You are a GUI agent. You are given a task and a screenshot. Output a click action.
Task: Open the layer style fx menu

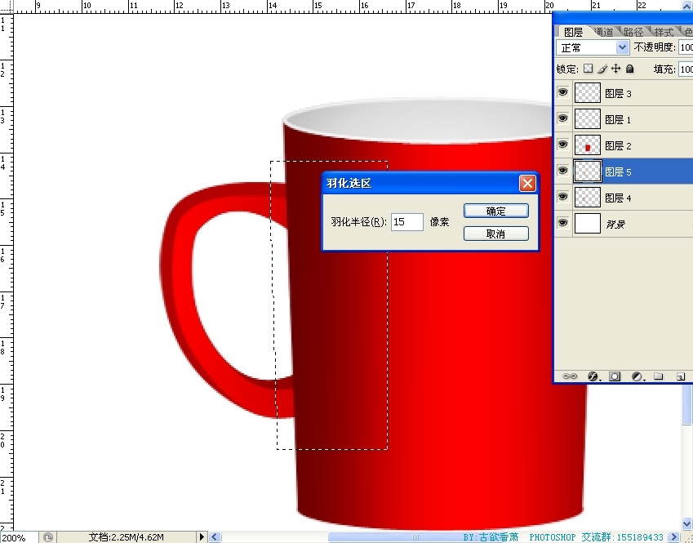click(x=593, y=376)
